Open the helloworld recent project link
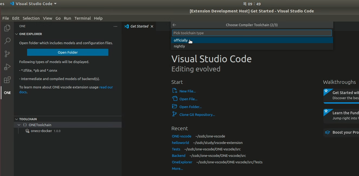 [180, 143]
